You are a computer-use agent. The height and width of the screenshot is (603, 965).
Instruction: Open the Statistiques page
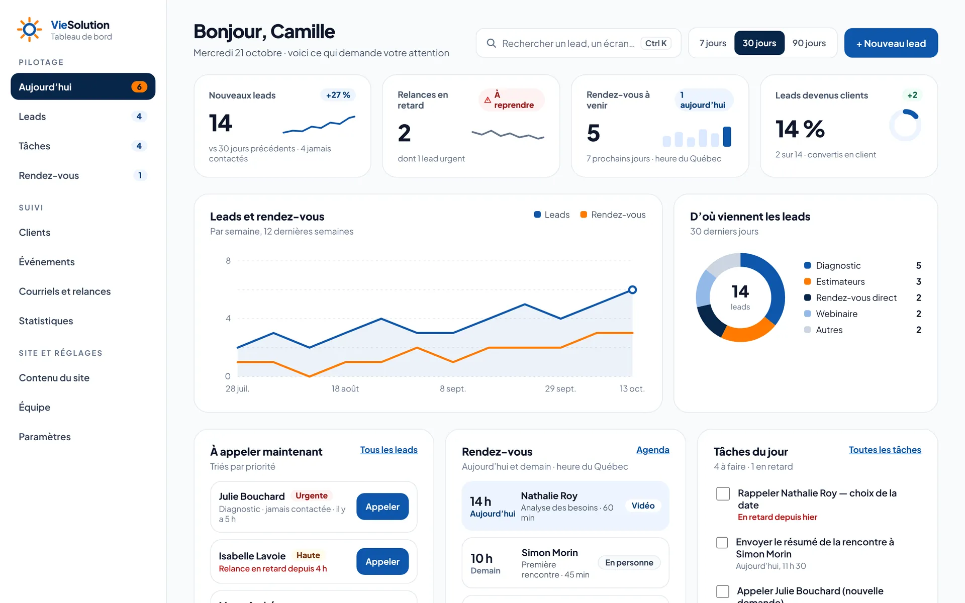pyautogui.click(x=83, y=321)
